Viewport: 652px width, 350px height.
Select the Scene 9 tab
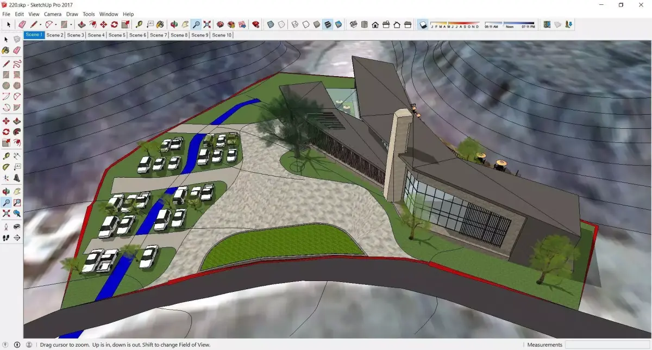[x=199, y=35]
